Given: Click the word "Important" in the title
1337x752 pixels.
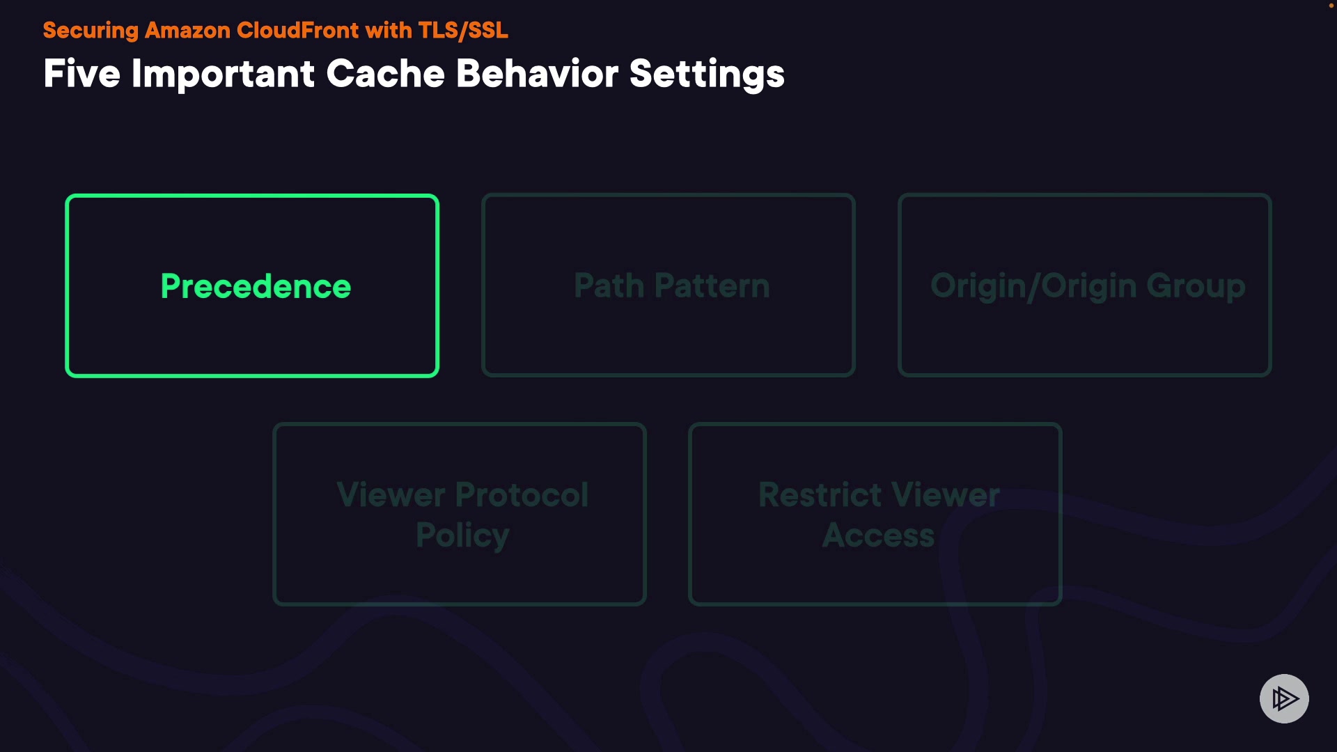Looking at the screenshot, I should tap(223, 73).
